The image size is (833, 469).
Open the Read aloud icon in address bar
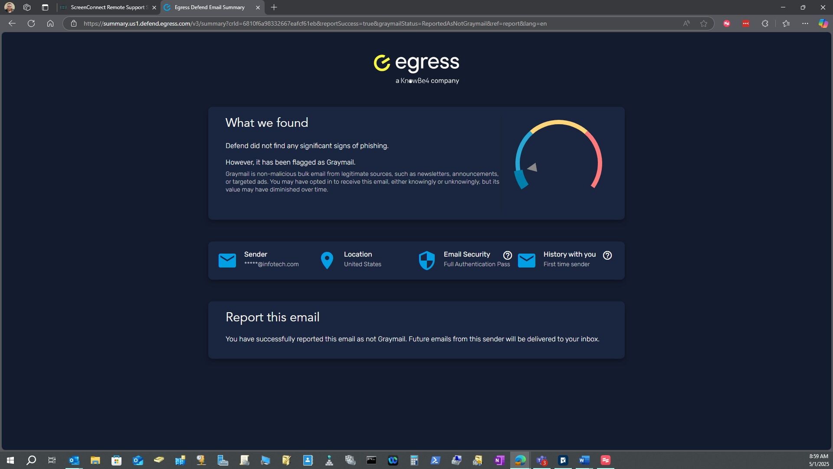click(x=686, y=23)
